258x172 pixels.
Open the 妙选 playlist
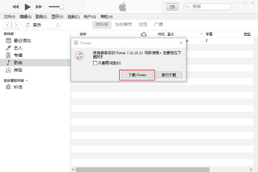coord(18,87)
